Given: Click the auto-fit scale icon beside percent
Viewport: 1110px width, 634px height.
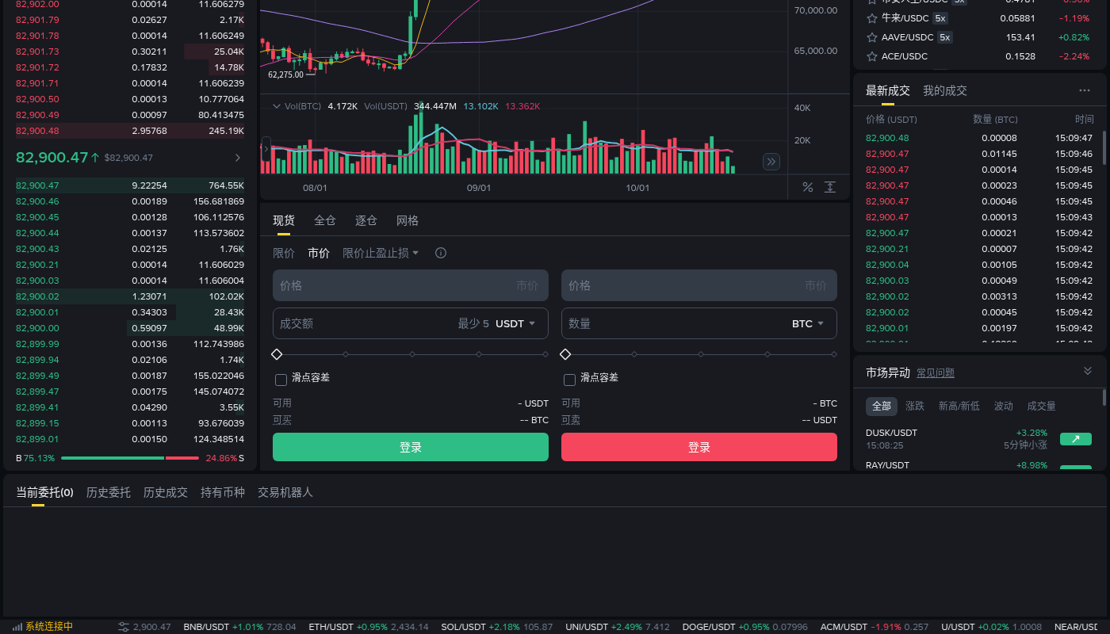Looking at the screenshot, I should (830, 187).
